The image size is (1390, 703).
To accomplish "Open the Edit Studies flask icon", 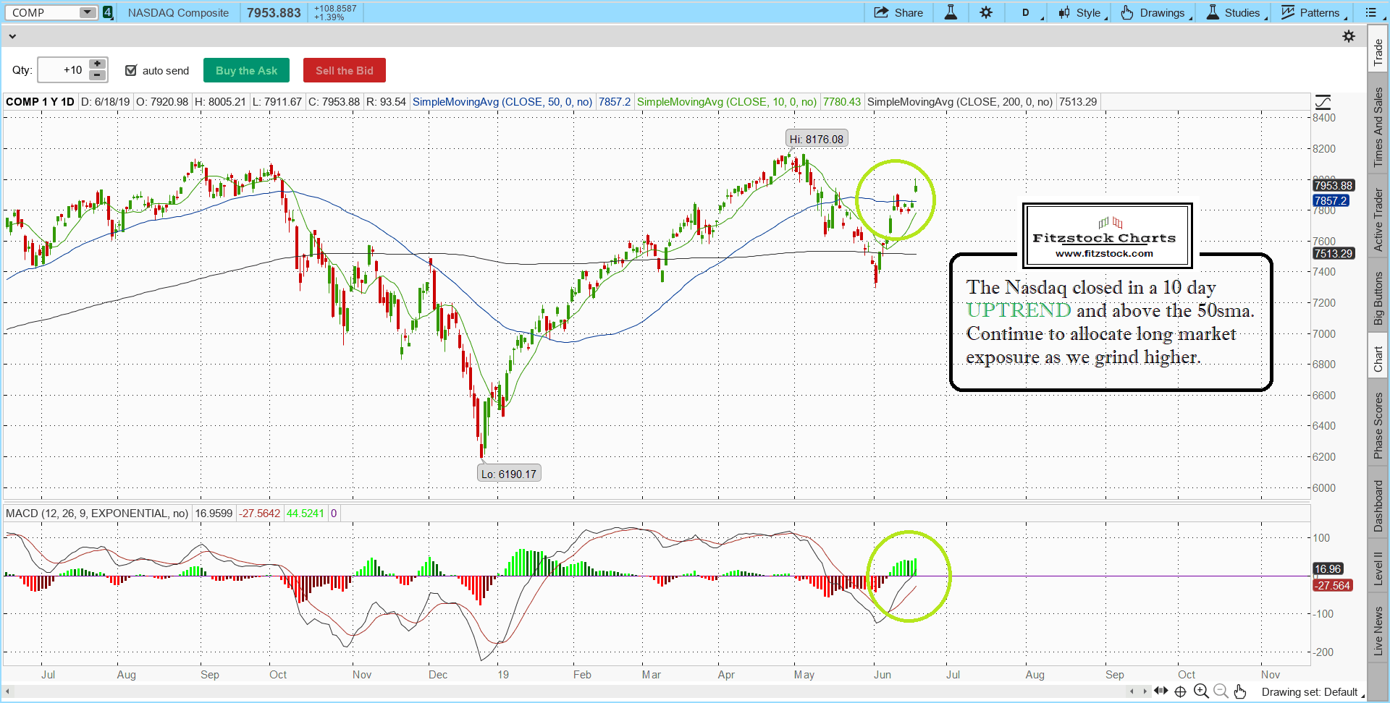I will point(951,12).
